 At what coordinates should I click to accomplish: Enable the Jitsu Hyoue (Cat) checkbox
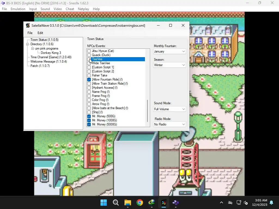[x=89, y=51]
